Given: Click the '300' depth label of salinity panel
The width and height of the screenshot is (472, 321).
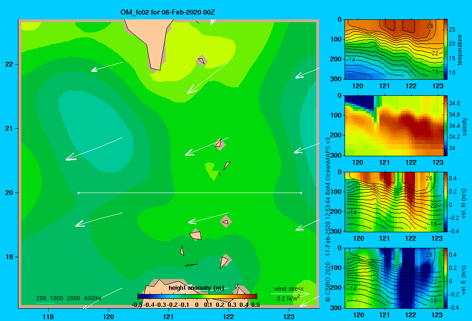Looking at the screenshot, I should [336, 155].
